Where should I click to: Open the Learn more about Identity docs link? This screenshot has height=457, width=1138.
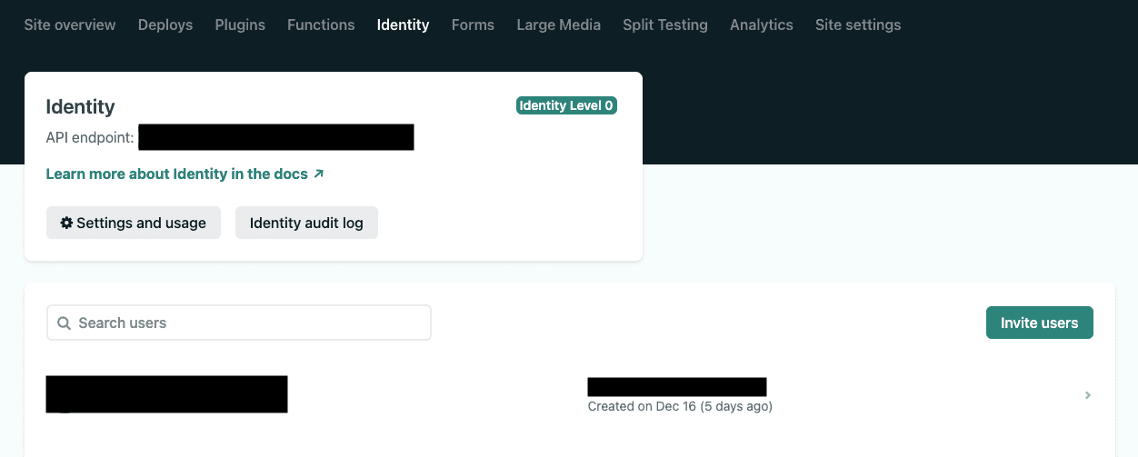(177, 174)
